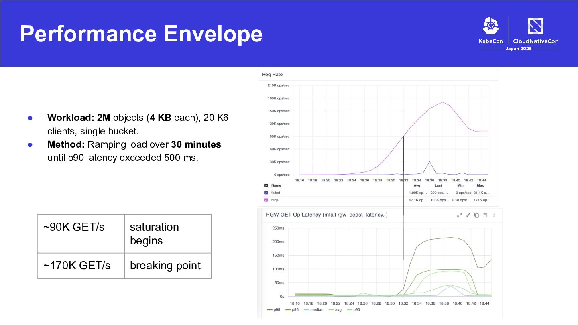Click the Japan 2026 text under logos
This screenshot has height=325, width=578.
coord(519,49)
